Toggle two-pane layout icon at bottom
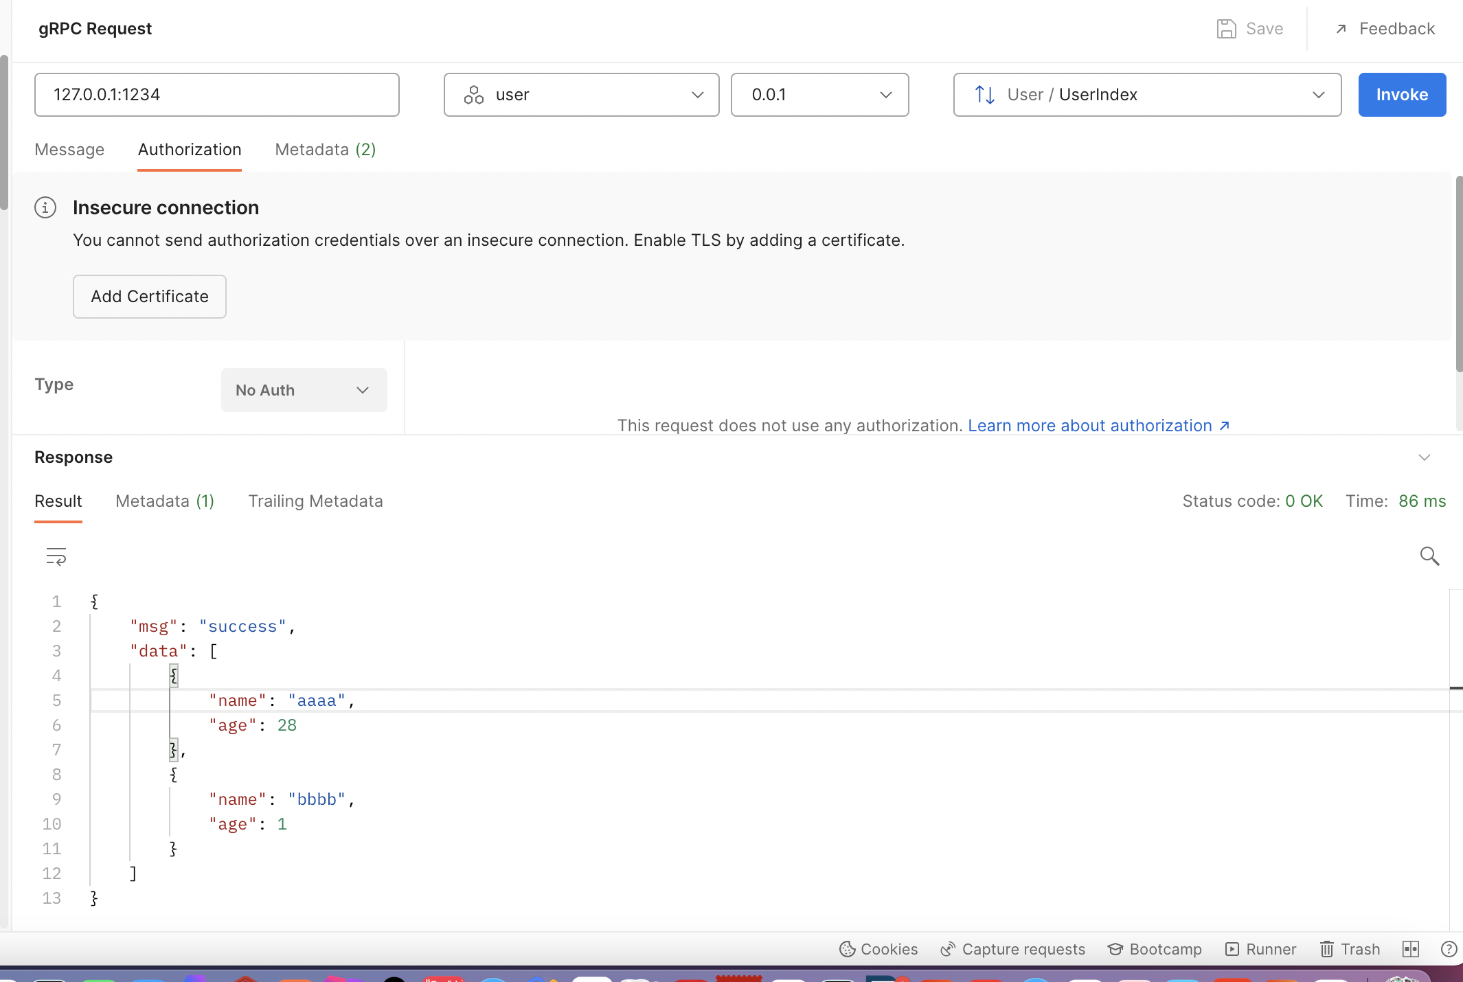1463x982 pixels. pyautogui.click(x=1410, y=949)
